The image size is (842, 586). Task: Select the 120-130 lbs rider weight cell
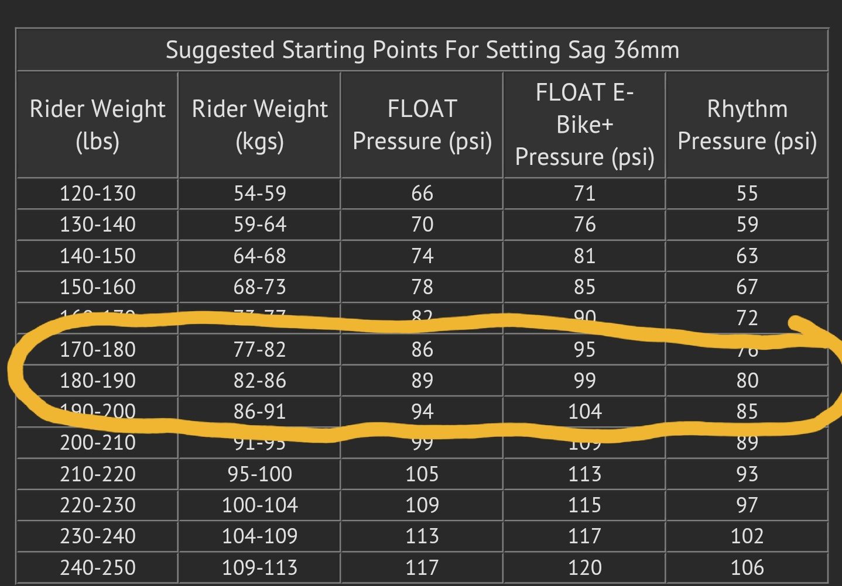point(97,194)
